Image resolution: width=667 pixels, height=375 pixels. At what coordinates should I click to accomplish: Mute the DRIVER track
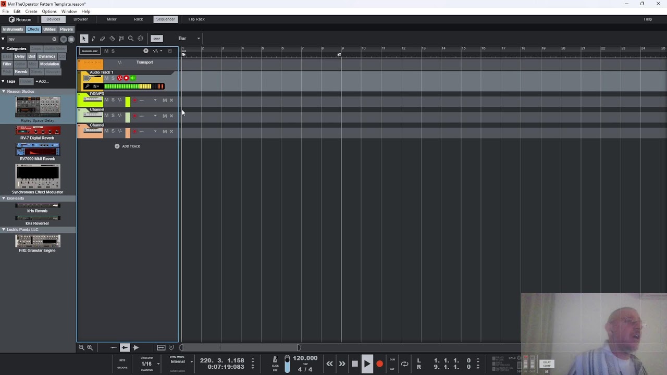(106, 100)
